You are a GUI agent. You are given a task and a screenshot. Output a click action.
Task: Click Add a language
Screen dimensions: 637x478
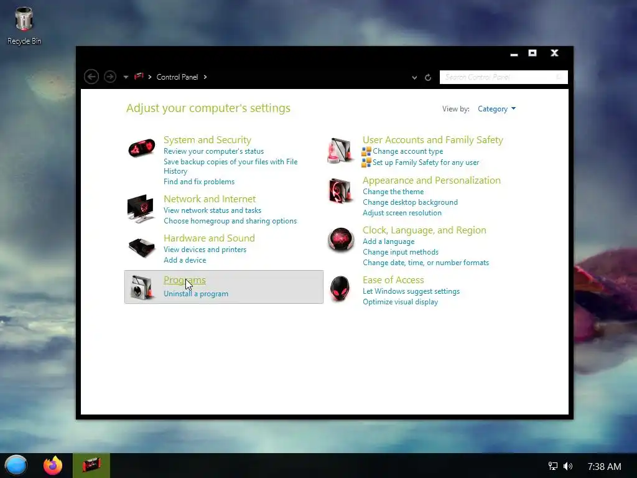[x=388, y=241]
